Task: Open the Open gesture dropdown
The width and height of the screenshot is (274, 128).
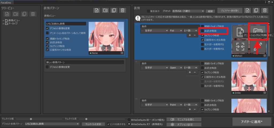Action: (176, 68)
